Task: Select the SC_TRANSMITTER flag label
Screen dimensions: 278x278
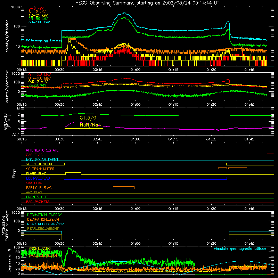Action: 40,169
